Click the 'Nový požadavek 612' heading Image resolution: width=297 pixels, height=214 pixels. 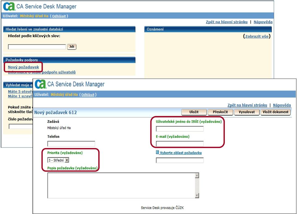point(55,112)
